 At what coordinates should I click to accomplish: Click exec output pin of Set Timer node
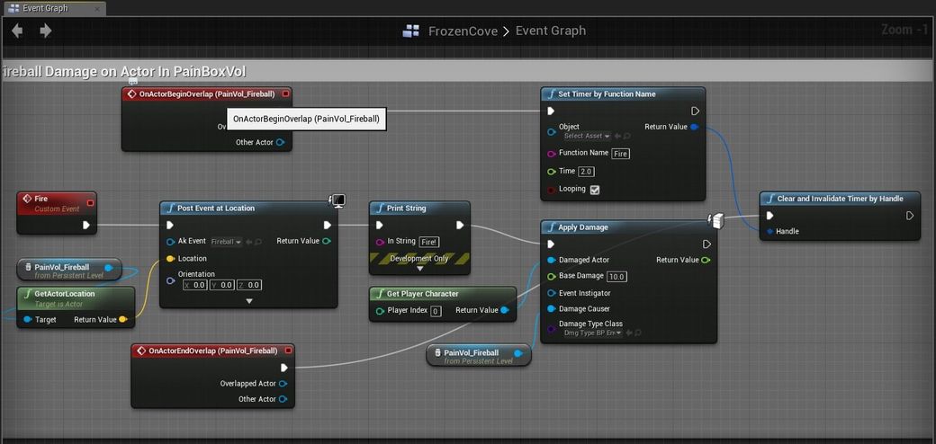click(x=695, y=111)
